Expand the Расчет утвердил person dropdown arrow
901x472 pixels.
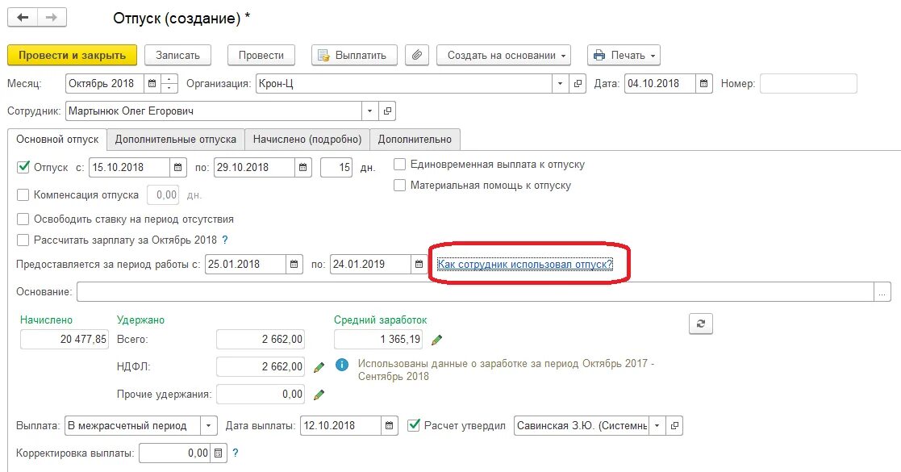point(657,425)
